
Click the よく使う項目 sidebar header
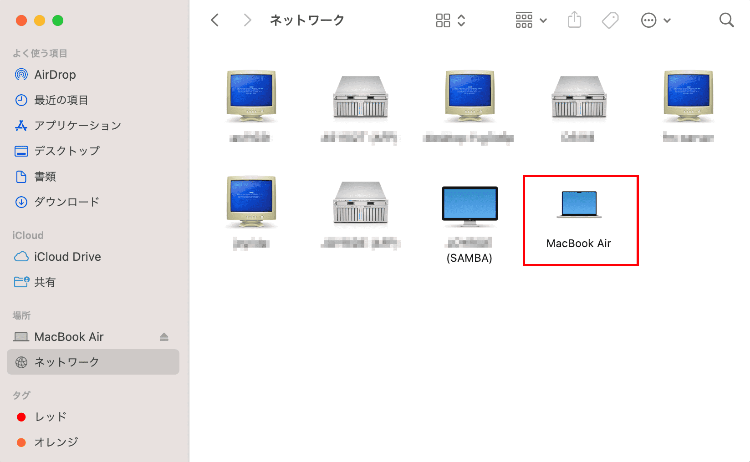40,53
